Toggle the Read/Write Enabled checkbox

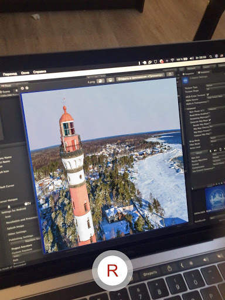coord(209,113)
